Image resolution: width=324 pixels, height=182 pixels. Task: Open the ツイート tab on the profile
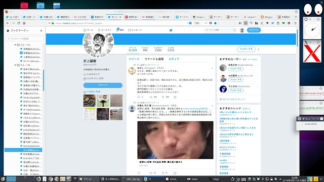tap(134, 59)
